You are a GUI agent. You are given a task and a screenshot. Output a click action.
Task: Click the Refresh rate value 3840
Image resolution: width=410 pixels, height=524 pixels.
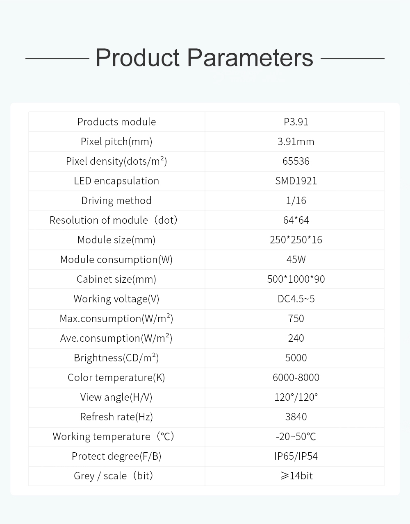(x=296, y=417)
